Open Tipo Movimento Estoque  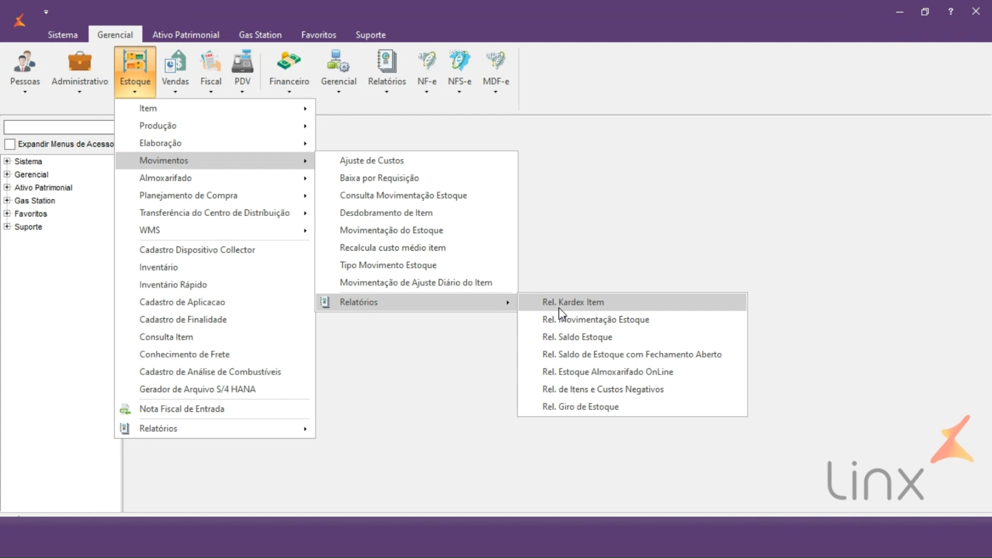416,265
